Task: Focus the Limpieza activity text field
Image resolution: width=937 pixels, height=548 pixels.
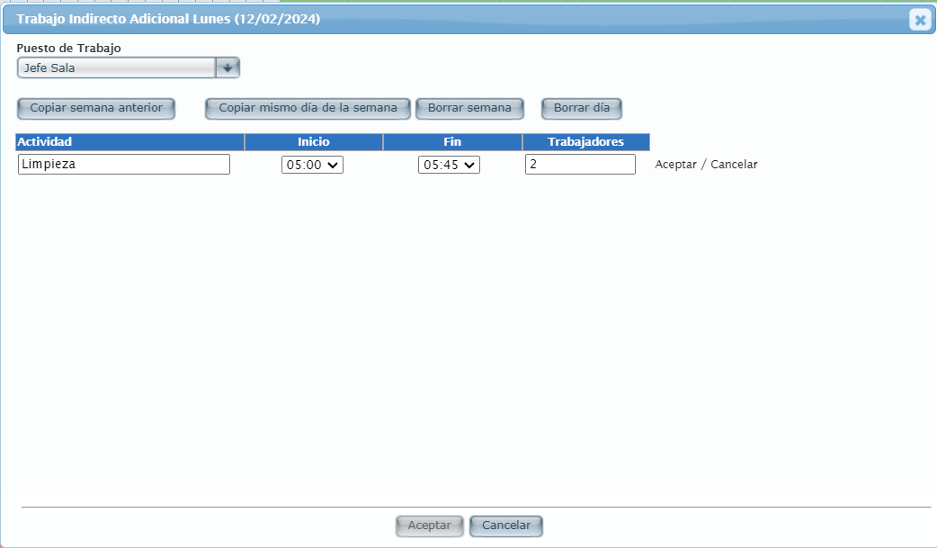Action: pyautogui.click(x=124, y=165)
